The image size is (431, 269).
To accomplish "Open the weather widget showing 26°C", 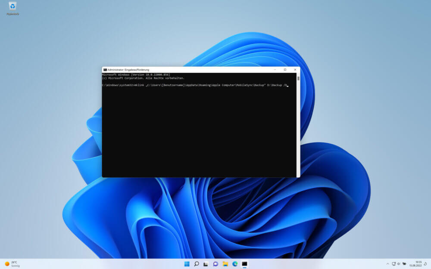I will click(x=12, y=264).
